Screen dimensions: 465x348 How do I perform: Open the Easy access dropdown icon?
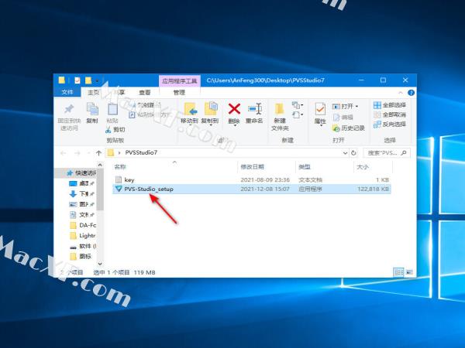(x=298, y=114)
